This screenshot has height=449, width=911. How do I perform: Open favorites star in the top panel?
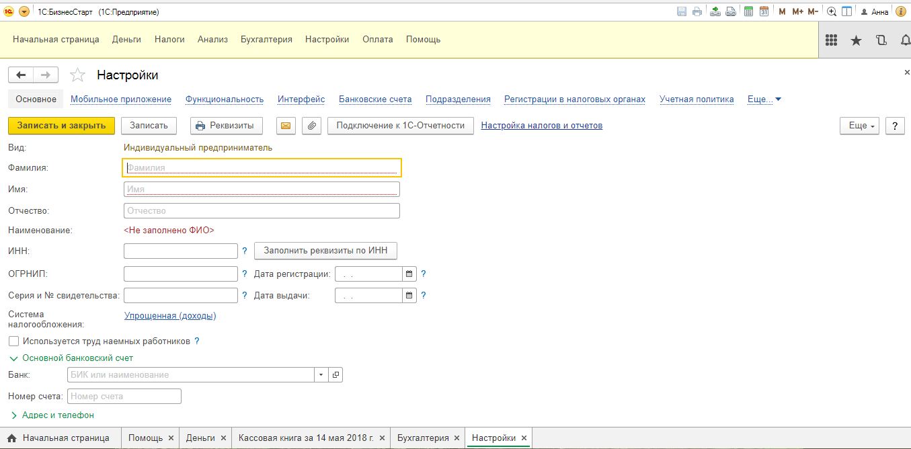(x=856, y=40)
